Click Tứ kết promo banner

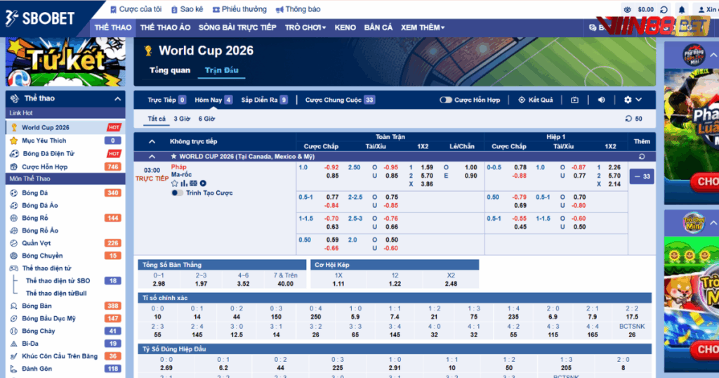pyautogui.click(x=65, y=62)
